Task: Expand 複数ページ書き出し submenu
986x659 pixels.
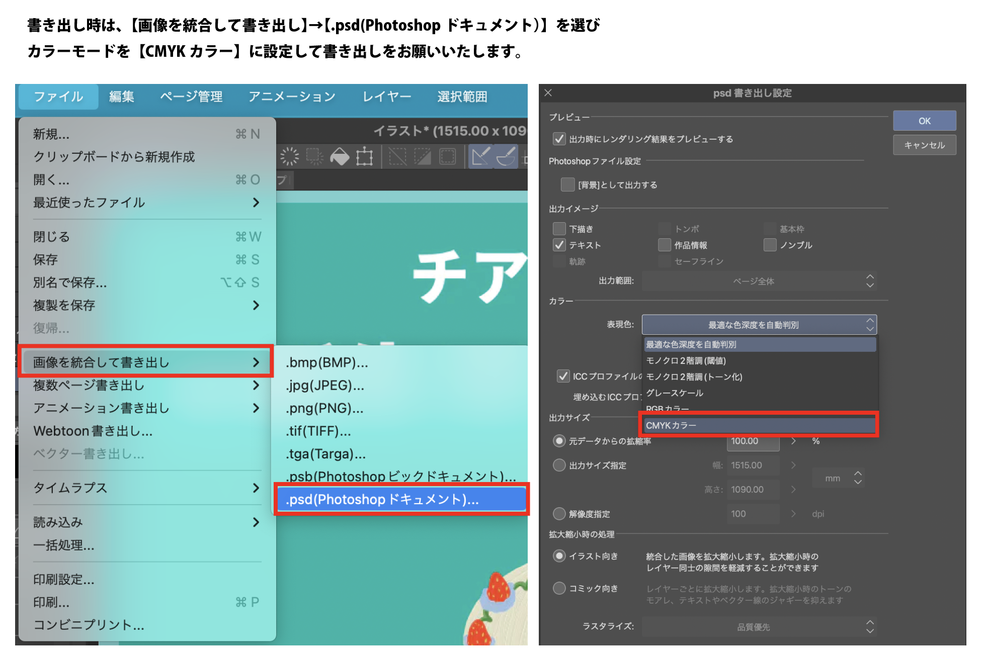Action: pos(147,385)
